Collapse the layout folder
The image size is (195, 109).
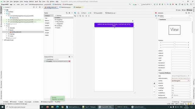click(x=7, y=30)
